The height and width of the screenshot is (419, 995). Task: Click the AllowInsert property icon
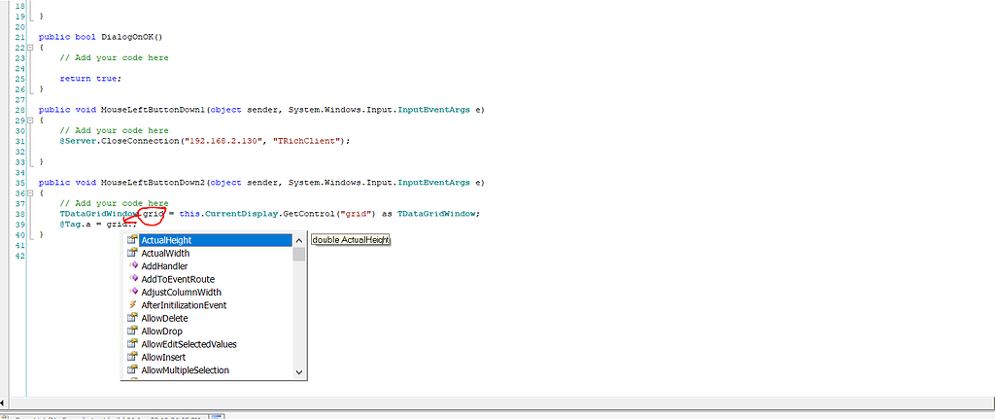(132, 357)
